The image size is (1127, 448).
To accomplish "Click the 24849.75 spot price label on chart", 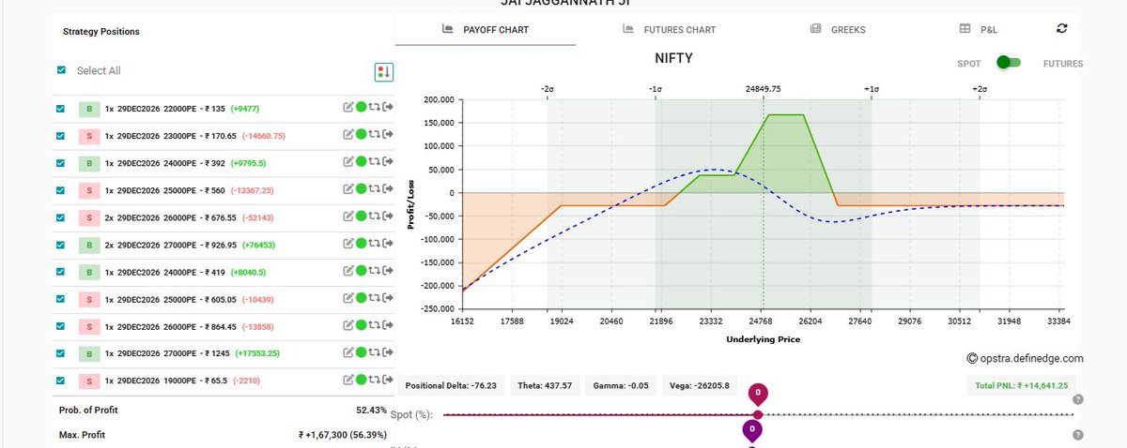I will (764, 88).
